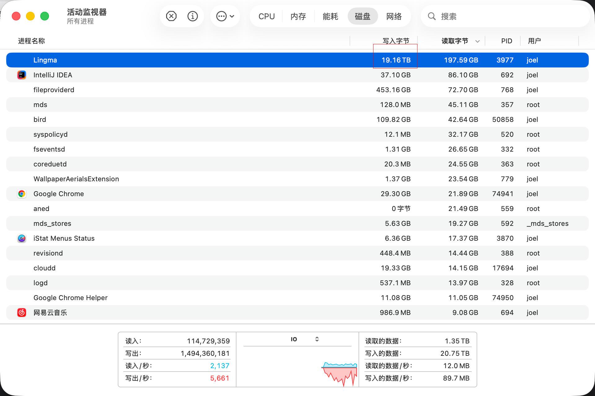Click the IntelliJ IDEA process icon

pos(21,75)
